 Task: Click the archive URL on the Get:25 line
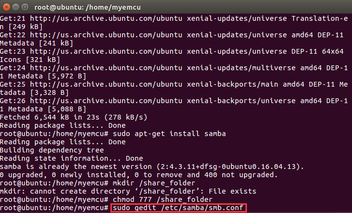[106, 84]
